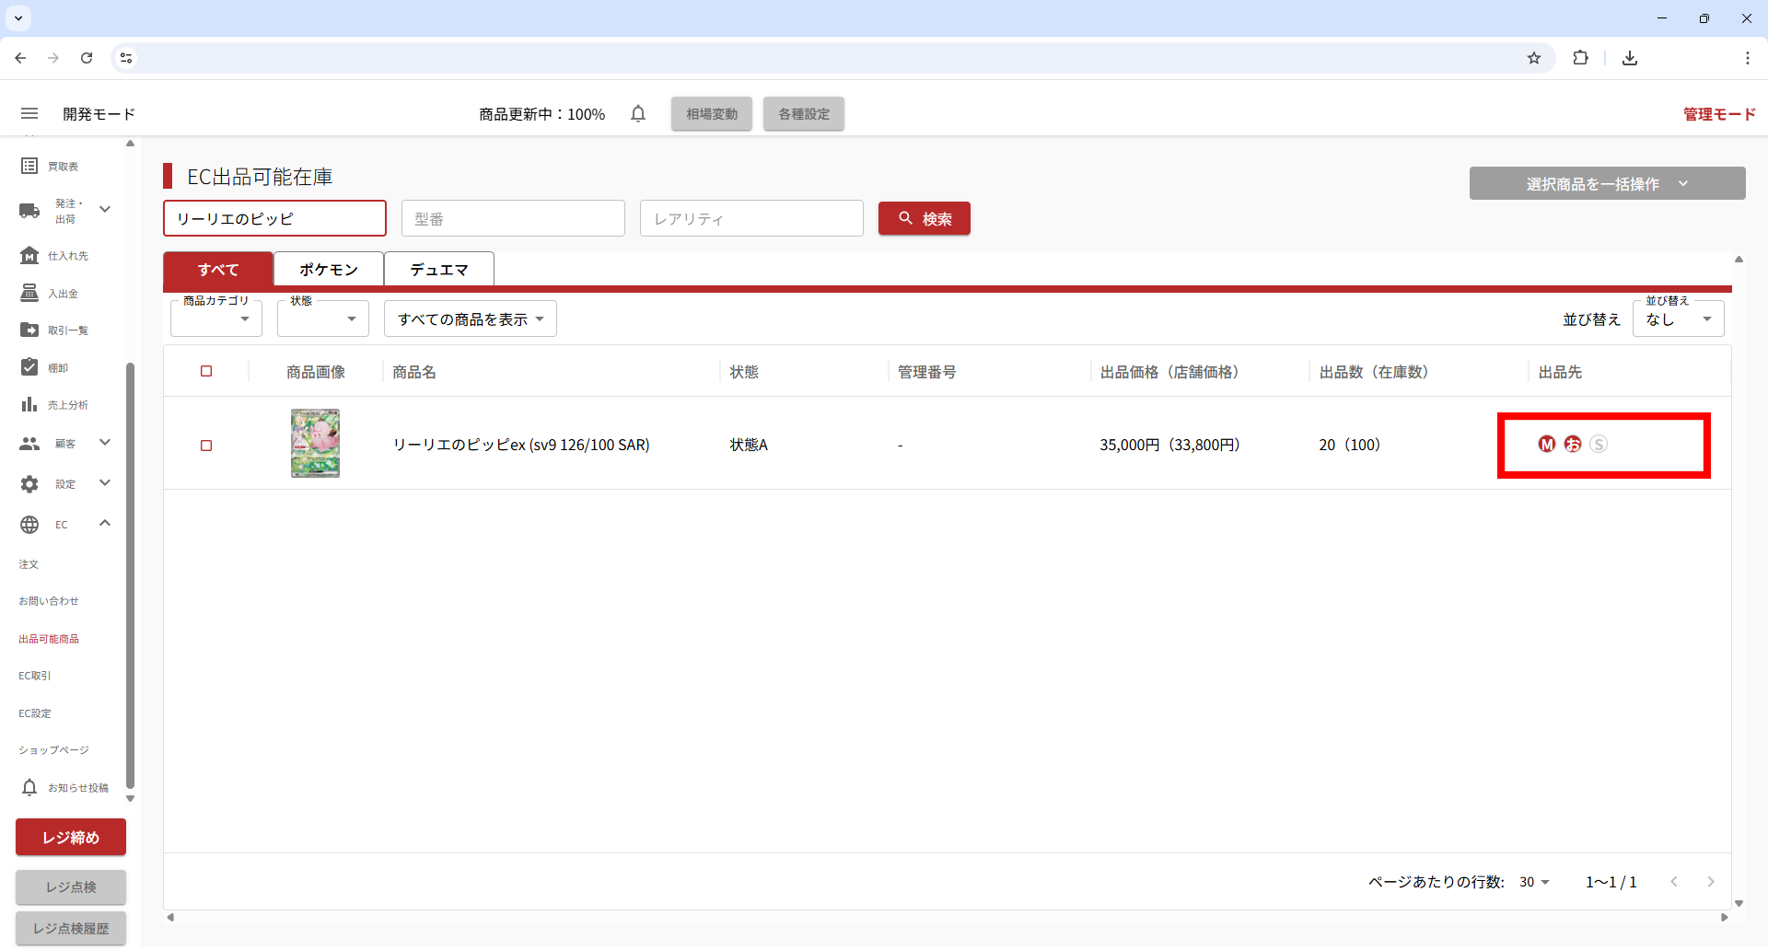Click the red M marketplace icon
This screenshot has height=950, width=1768.
1547,445
